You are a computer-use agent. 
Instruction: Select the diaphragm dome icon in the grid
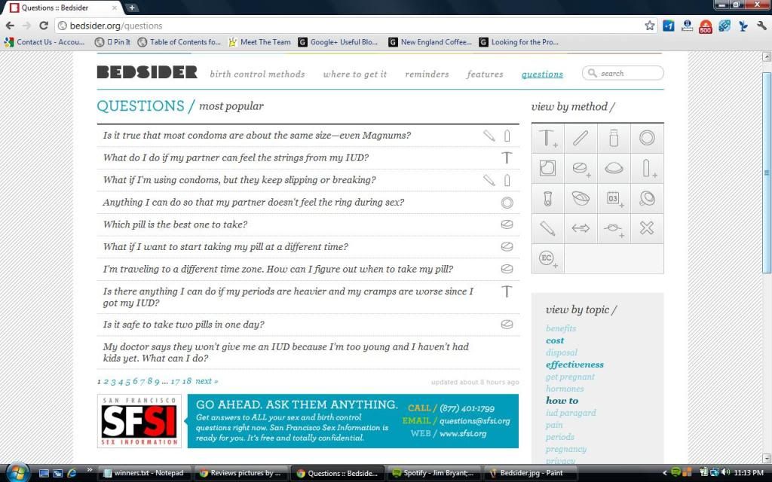(614, 169)
